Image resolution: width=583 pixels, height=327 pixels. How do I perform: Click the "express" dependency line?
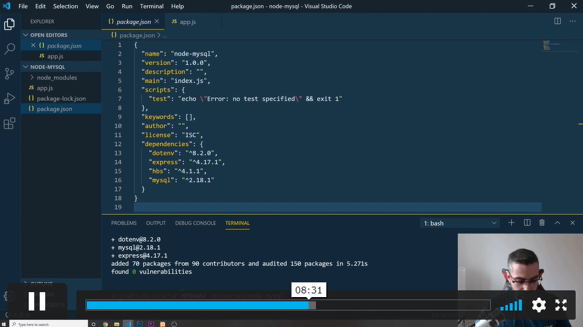click(x=186, y=162)
